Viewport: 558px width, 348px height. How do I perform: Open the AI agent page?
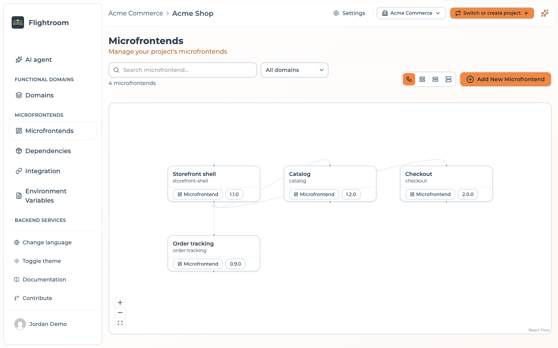pyautogui.click(x=53, y=60)
